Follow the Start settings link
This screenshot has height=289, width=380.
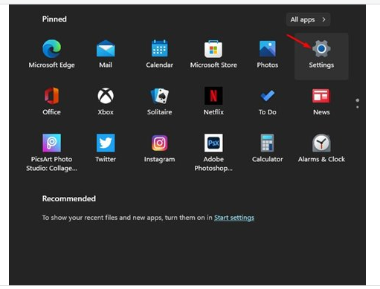coord(234,218)
